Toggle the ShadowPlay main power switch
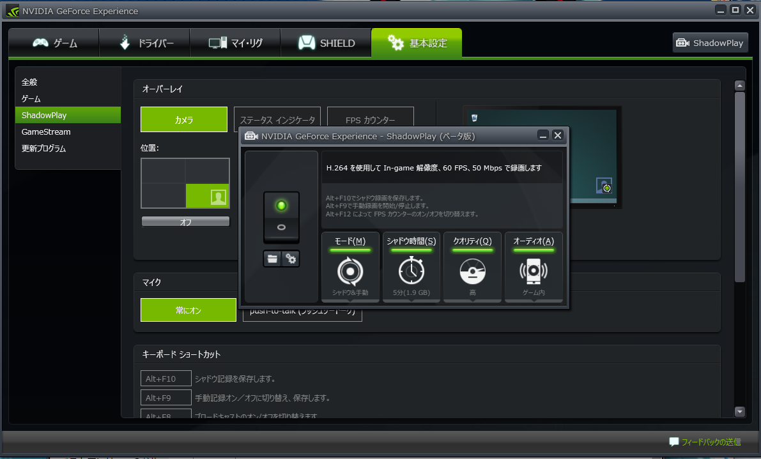761x459 pixels. 282,216
